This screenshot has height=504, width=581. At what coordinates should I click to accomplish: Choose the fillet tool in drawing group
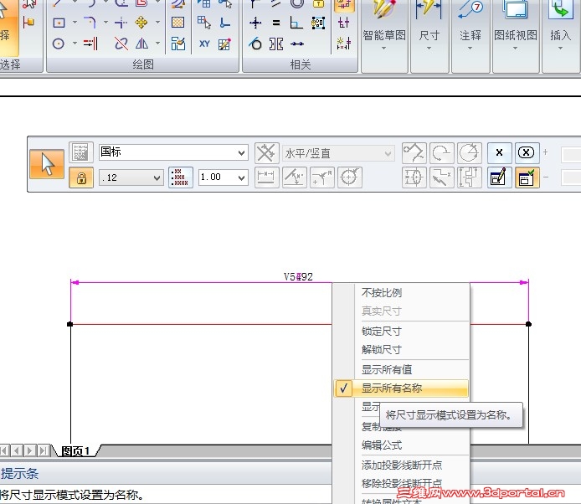(90, 23)
